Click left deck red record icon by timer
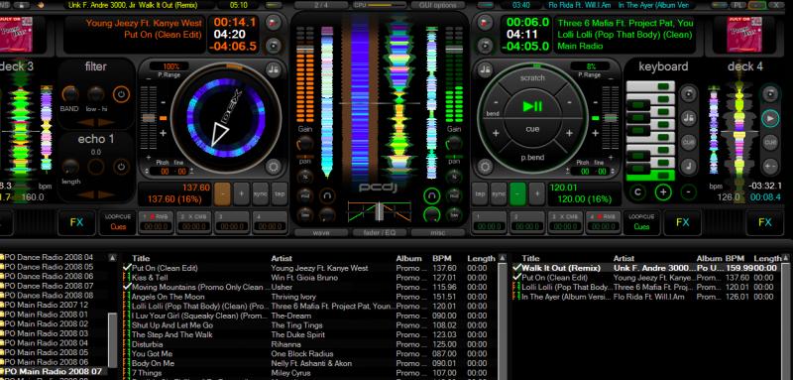This screenshot has width=793, height=380. click(x=274, y=23)
